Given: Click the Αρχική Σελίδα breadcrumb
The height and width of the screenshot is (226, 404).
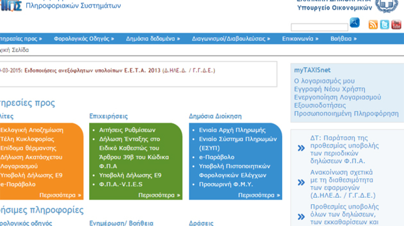Looking at the screenshot, I should pos(14,50).
